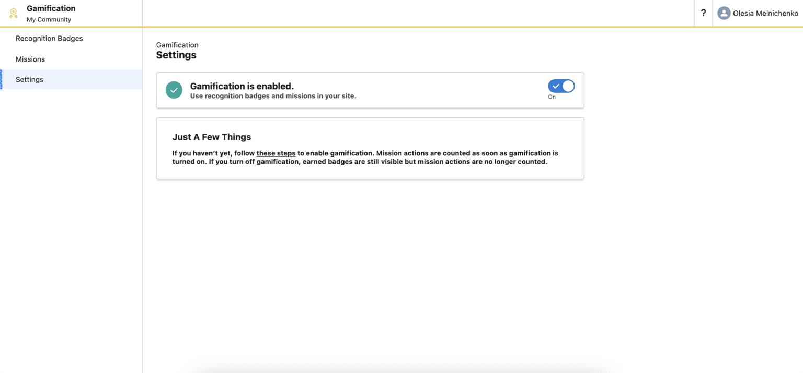Open the help question mark icon
This screenshot has height=373, width=803.
[703, 13]
